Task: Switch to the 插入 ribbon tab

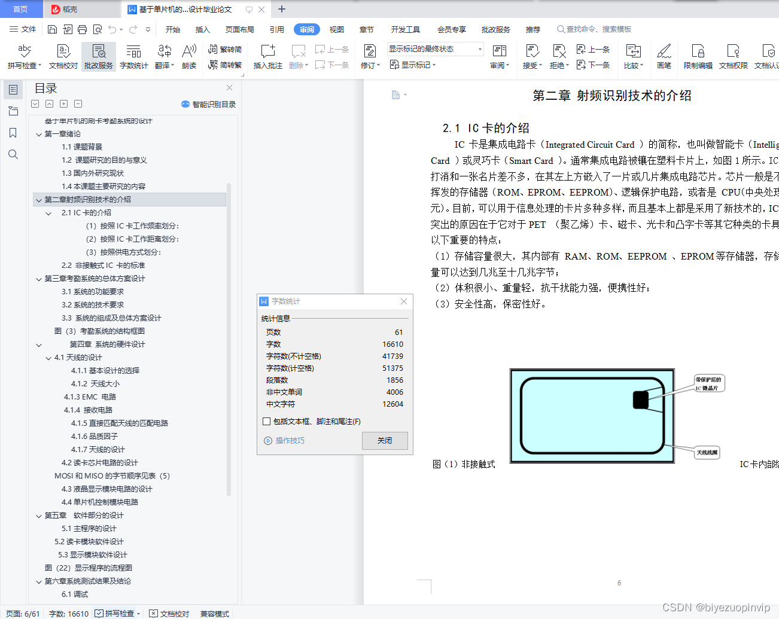Action: pos(203,29)
